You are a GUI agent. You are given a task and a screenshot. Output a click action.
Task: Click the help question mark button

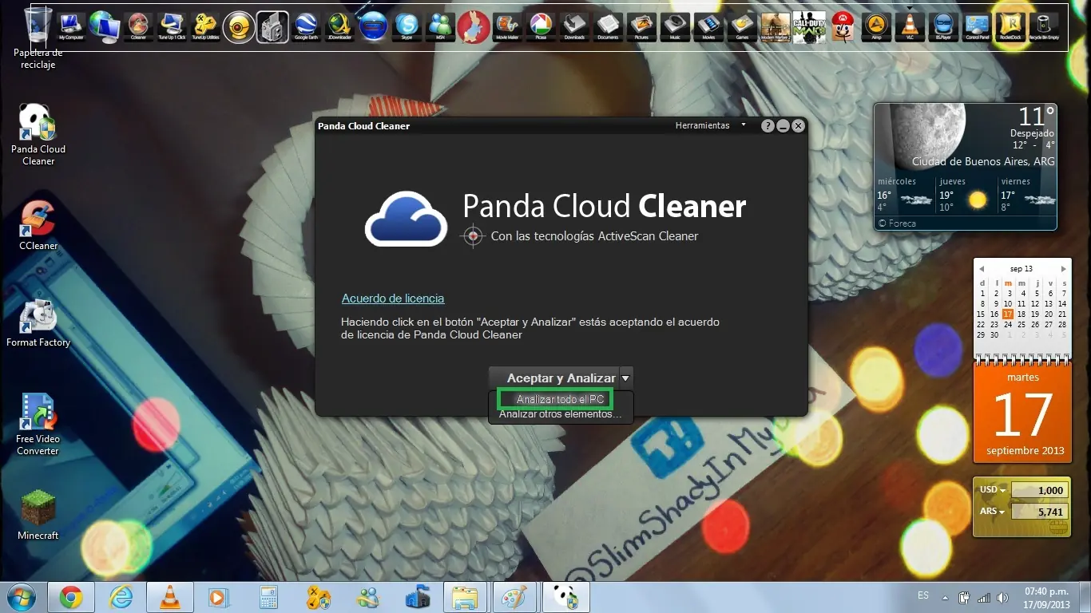(x=768, y=126)
